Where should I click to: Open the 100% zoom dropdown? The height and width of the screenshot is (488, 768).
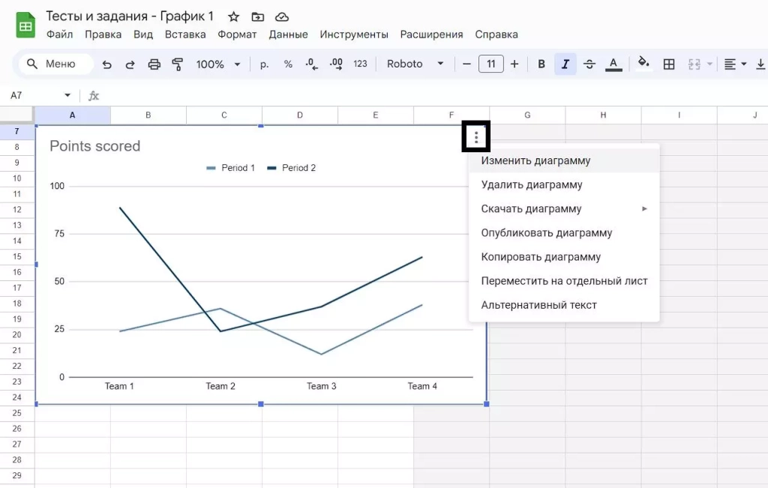click(218, 64)
